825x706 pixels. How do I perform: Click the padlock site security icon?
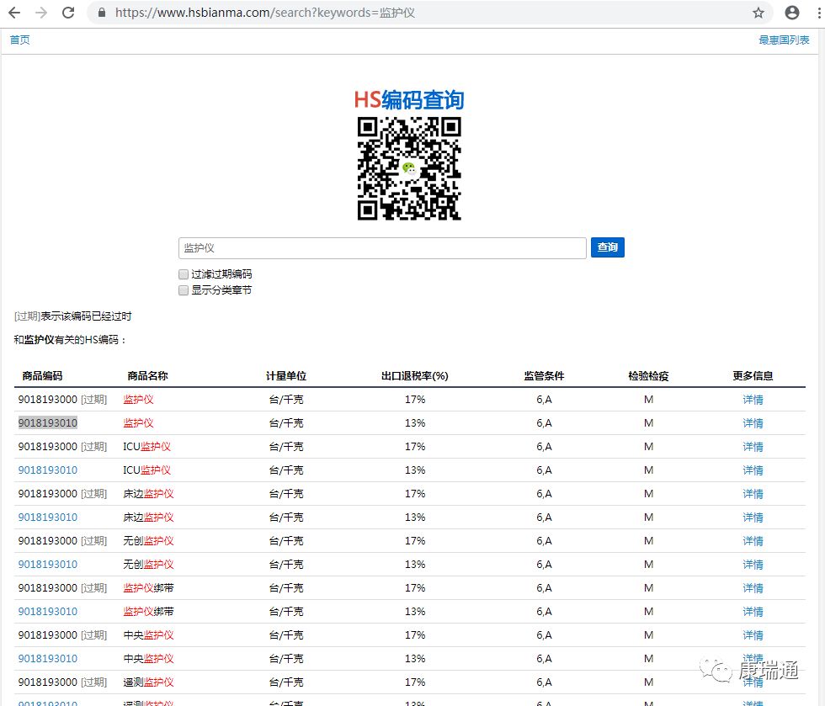point(102,13)
